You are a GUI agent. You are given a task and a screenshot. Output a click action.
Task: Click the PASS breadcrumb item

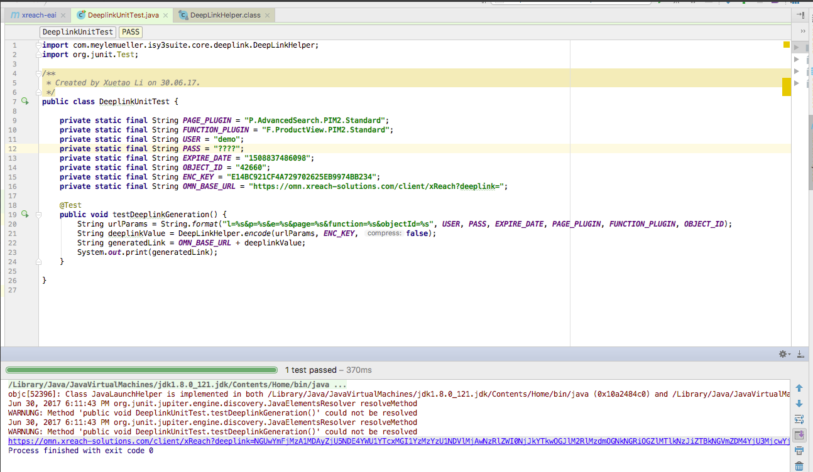[x=130, y=31]
